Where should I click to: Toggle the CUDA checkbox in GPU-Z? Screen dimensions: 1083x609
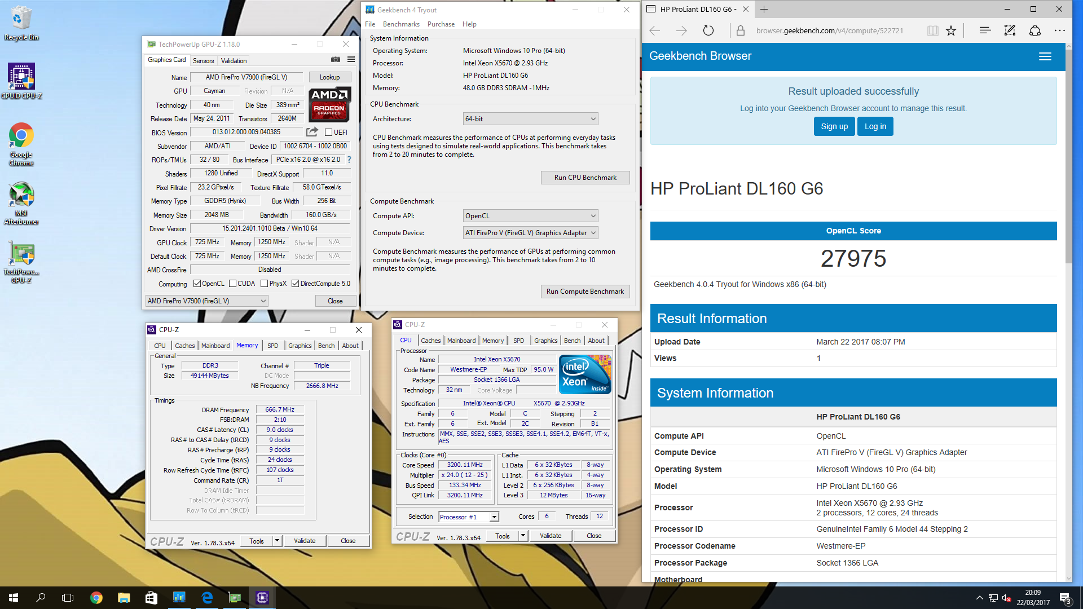pyautogui.click(x=232, y=284)
